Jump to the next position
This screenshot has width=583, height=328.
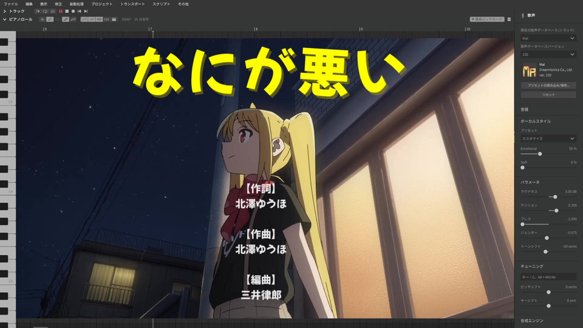[x=86, y=12]
